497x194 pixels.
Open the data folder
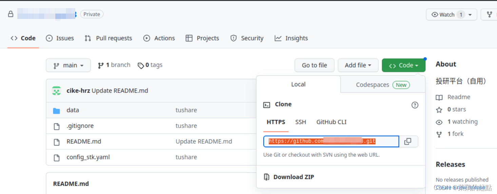tap(73, 110)
